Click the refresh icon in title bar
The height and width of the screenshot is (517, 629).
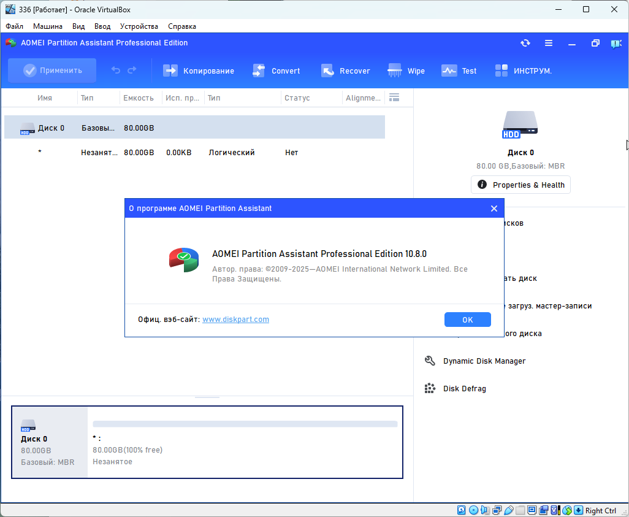coord(525,43)
